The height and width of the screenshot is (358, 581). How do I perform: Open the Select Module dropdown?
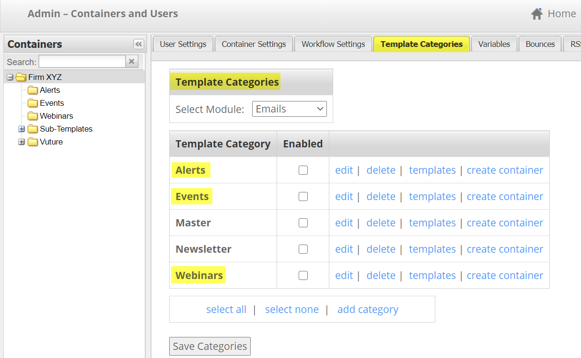click(x=289, y=109)
